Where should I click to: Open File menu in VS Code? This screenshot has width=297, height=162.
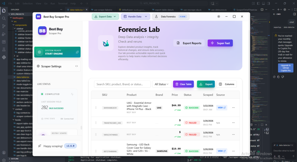pos(10,4)
